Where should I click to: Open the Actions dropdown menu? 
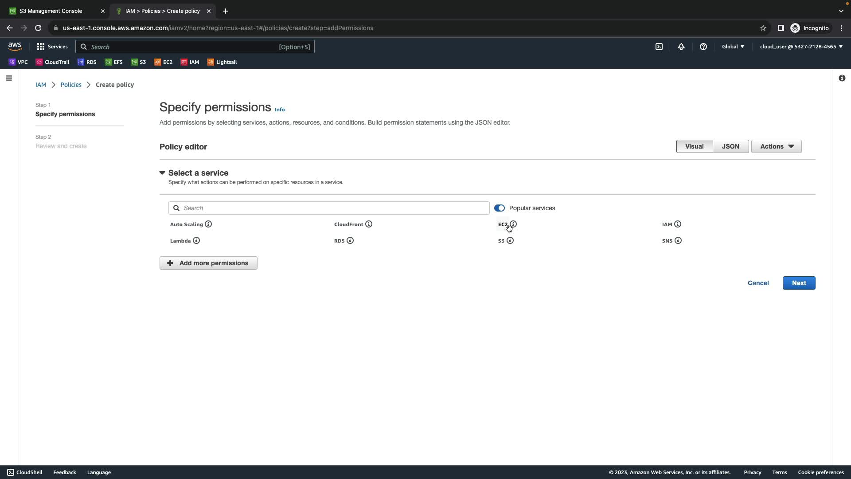pos(777,146)
